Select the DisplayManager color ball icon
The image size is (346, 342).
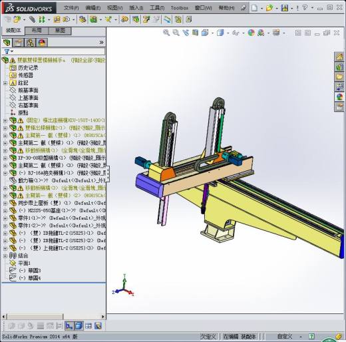pyautogui.click(x=42, y=43)
